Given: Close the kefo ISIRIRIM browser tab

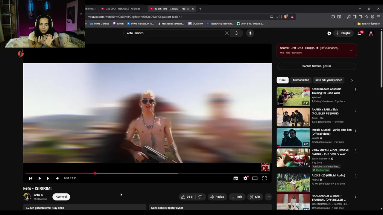Looking at the screenshot, I should (x=193, y=9).
